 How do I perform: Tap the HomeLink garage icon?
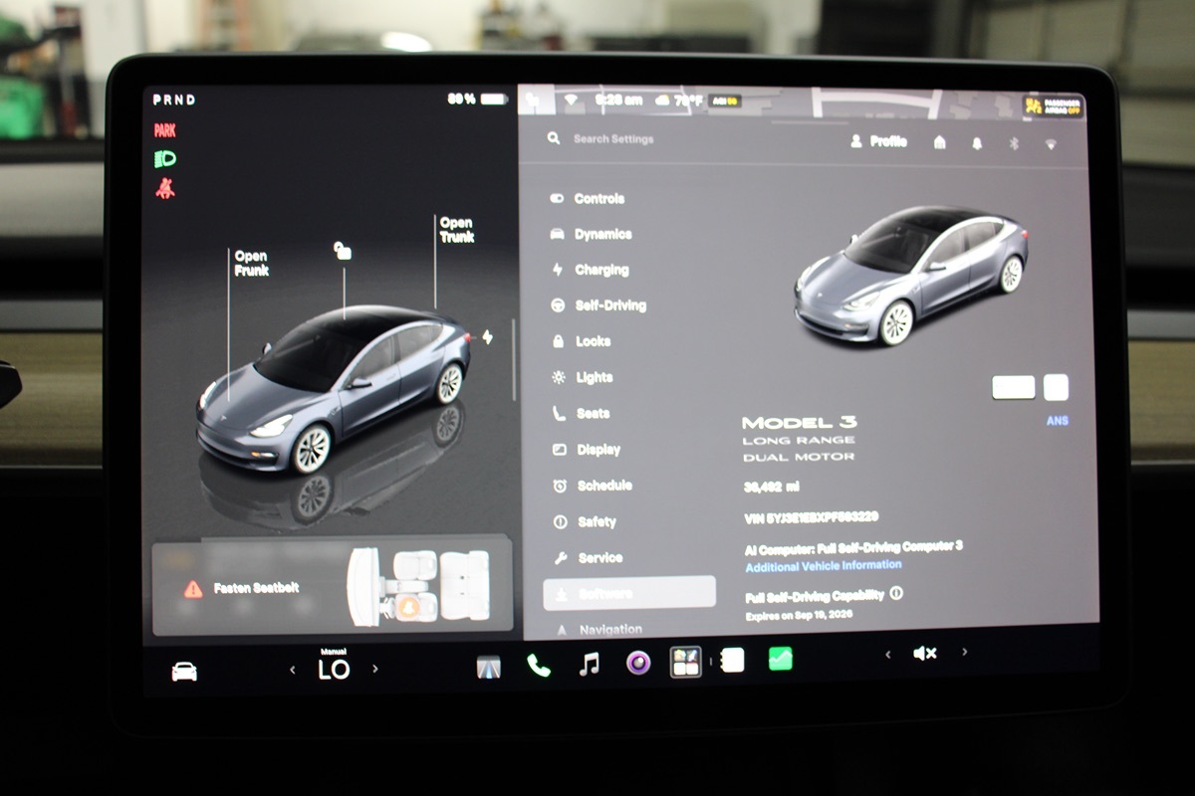tap(939, 143)
